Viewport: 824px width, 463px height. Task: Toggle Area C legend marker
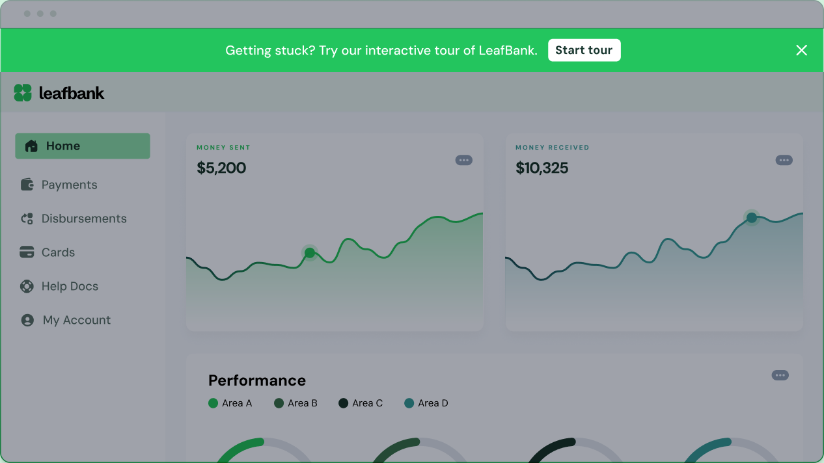(344, 403)
